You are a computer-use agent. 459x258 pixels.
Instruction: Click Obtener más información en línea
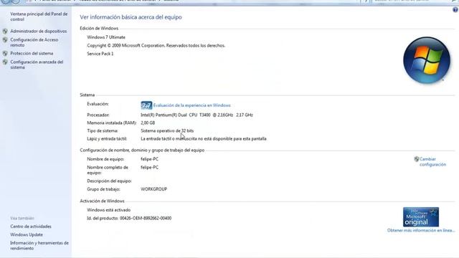point(421,231)
